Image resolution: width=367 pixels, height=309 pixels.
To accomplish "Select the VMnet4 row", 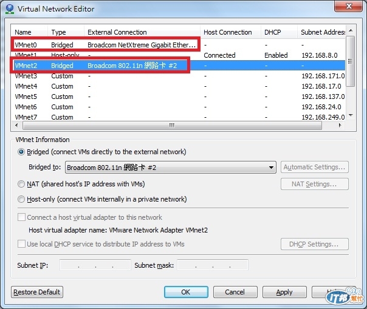I will tap(178, 86).
